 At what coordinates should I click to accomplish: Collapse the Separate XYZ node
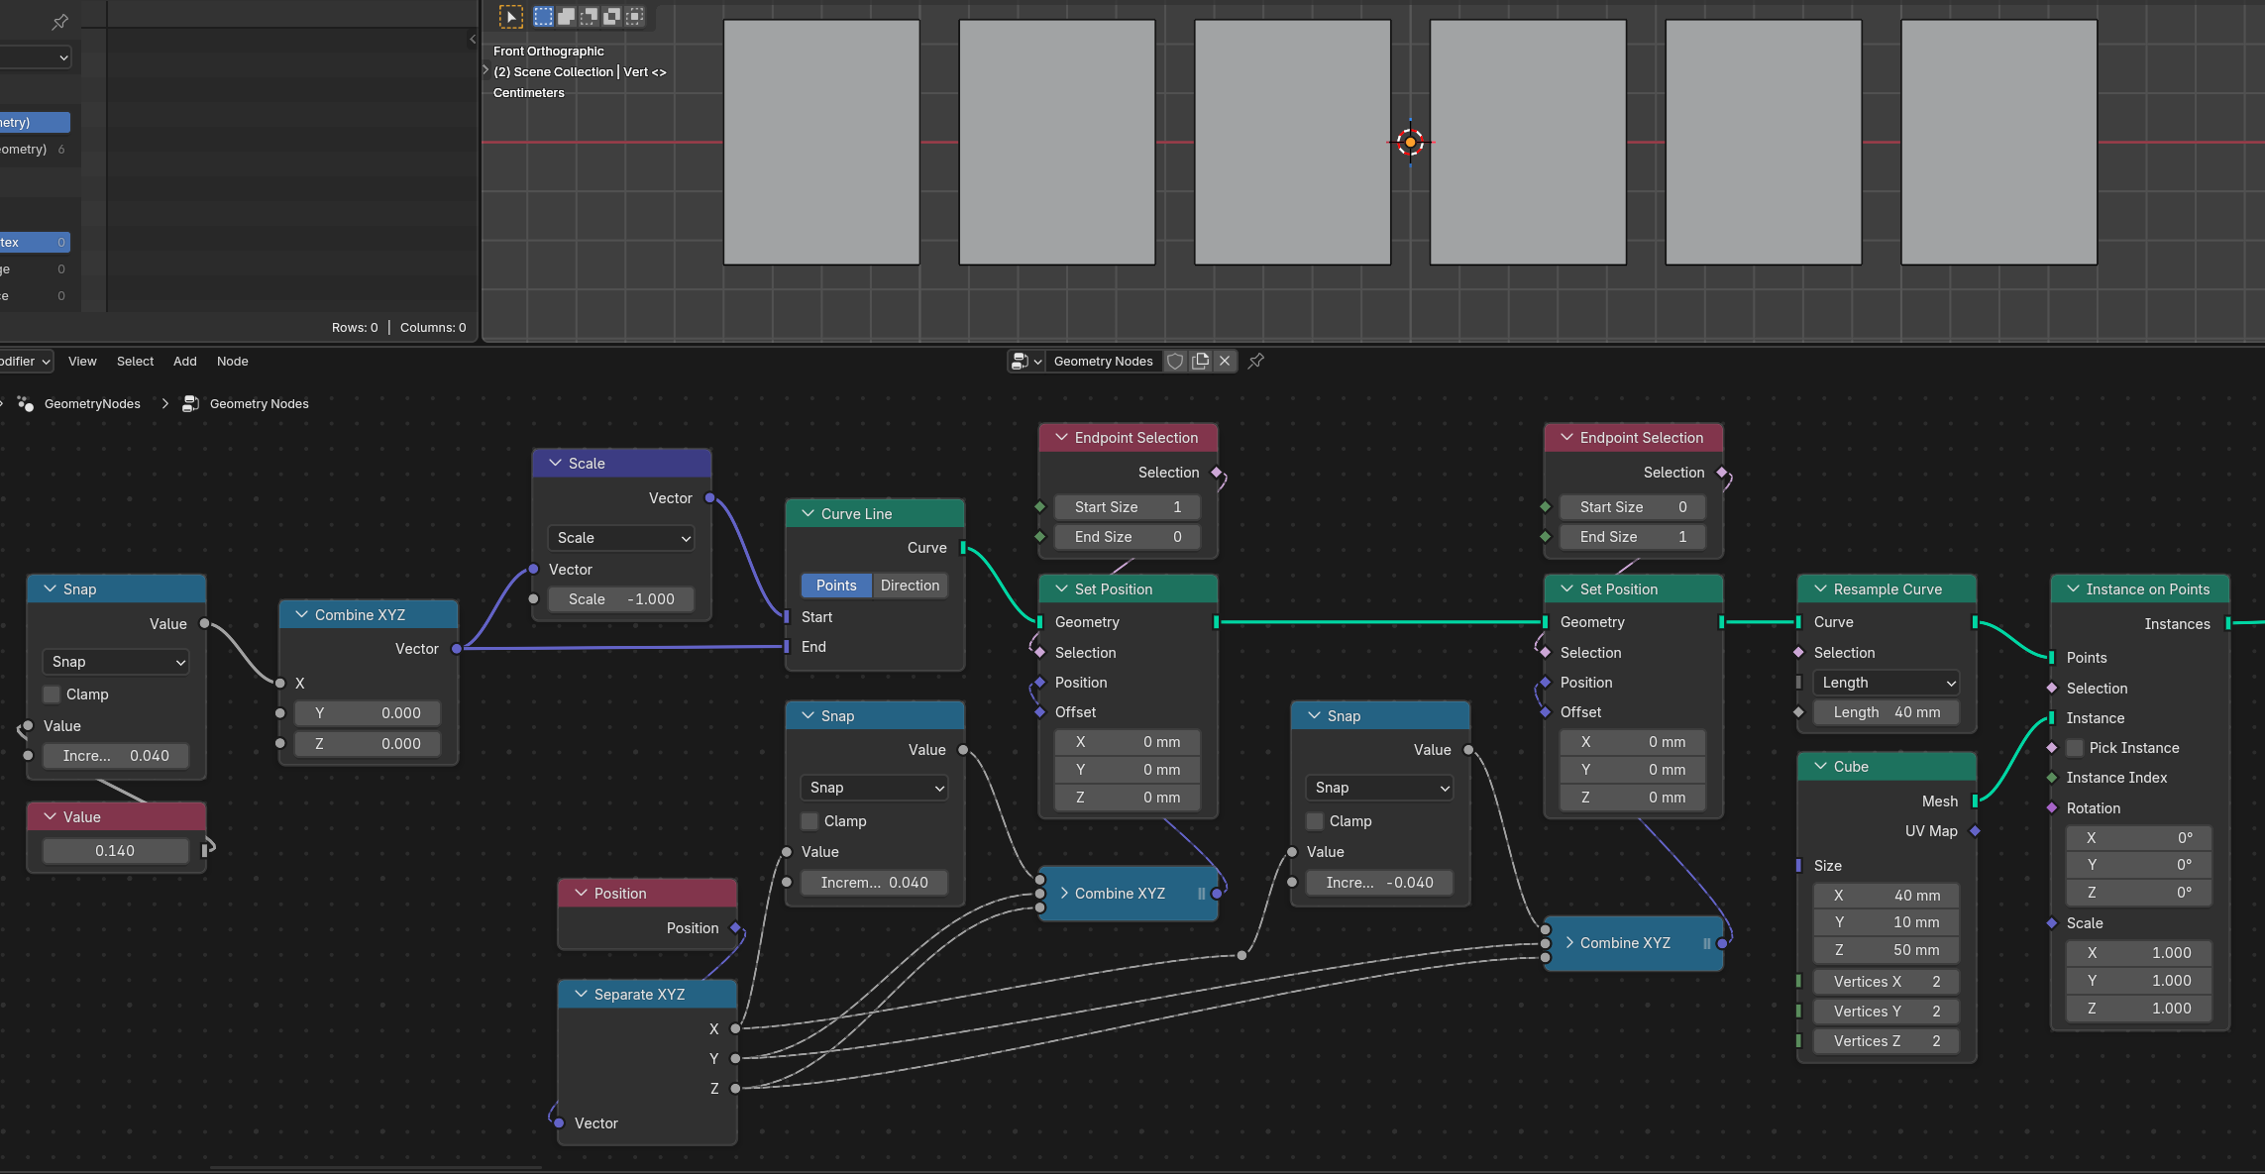582,995
